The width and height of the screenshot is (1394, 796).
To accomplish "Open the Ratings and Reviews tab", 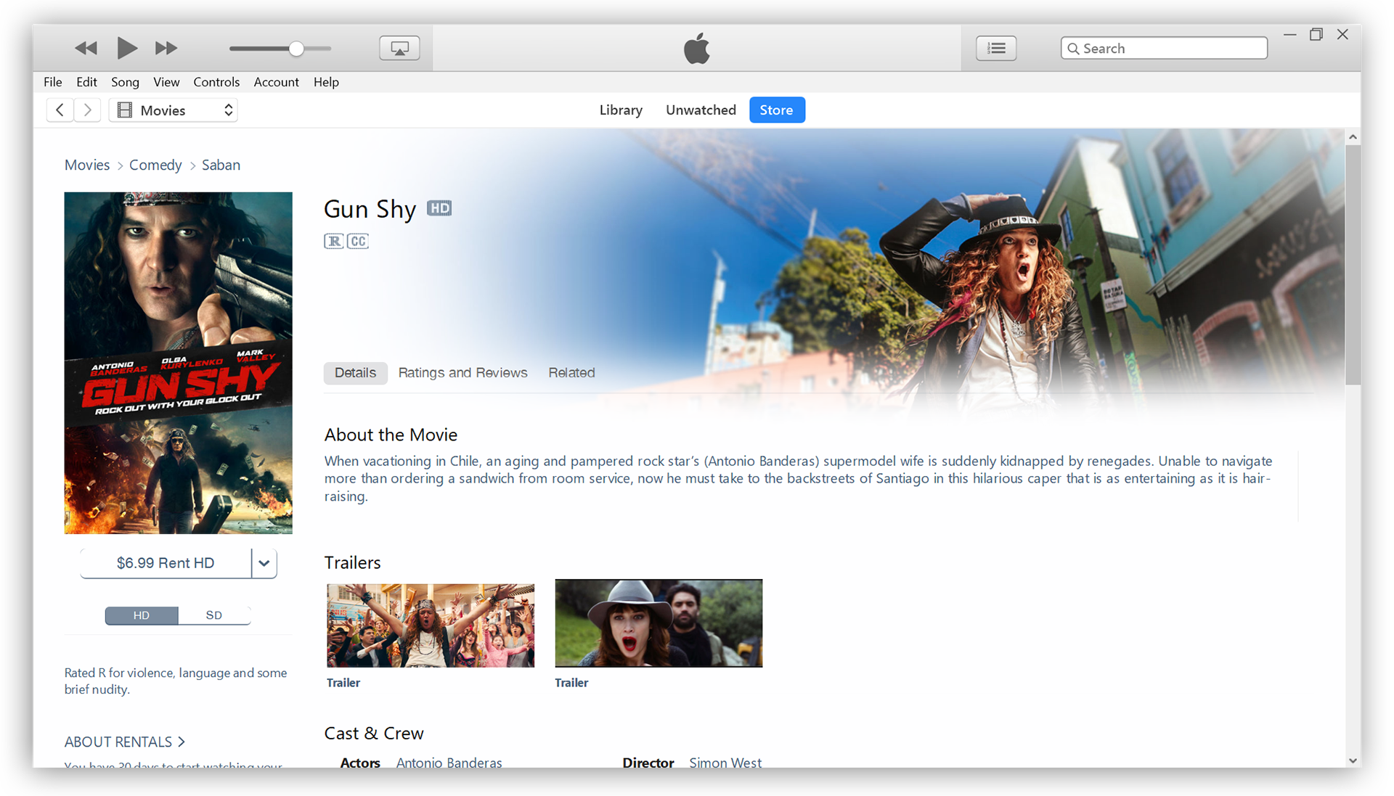I will pos(462,373).
